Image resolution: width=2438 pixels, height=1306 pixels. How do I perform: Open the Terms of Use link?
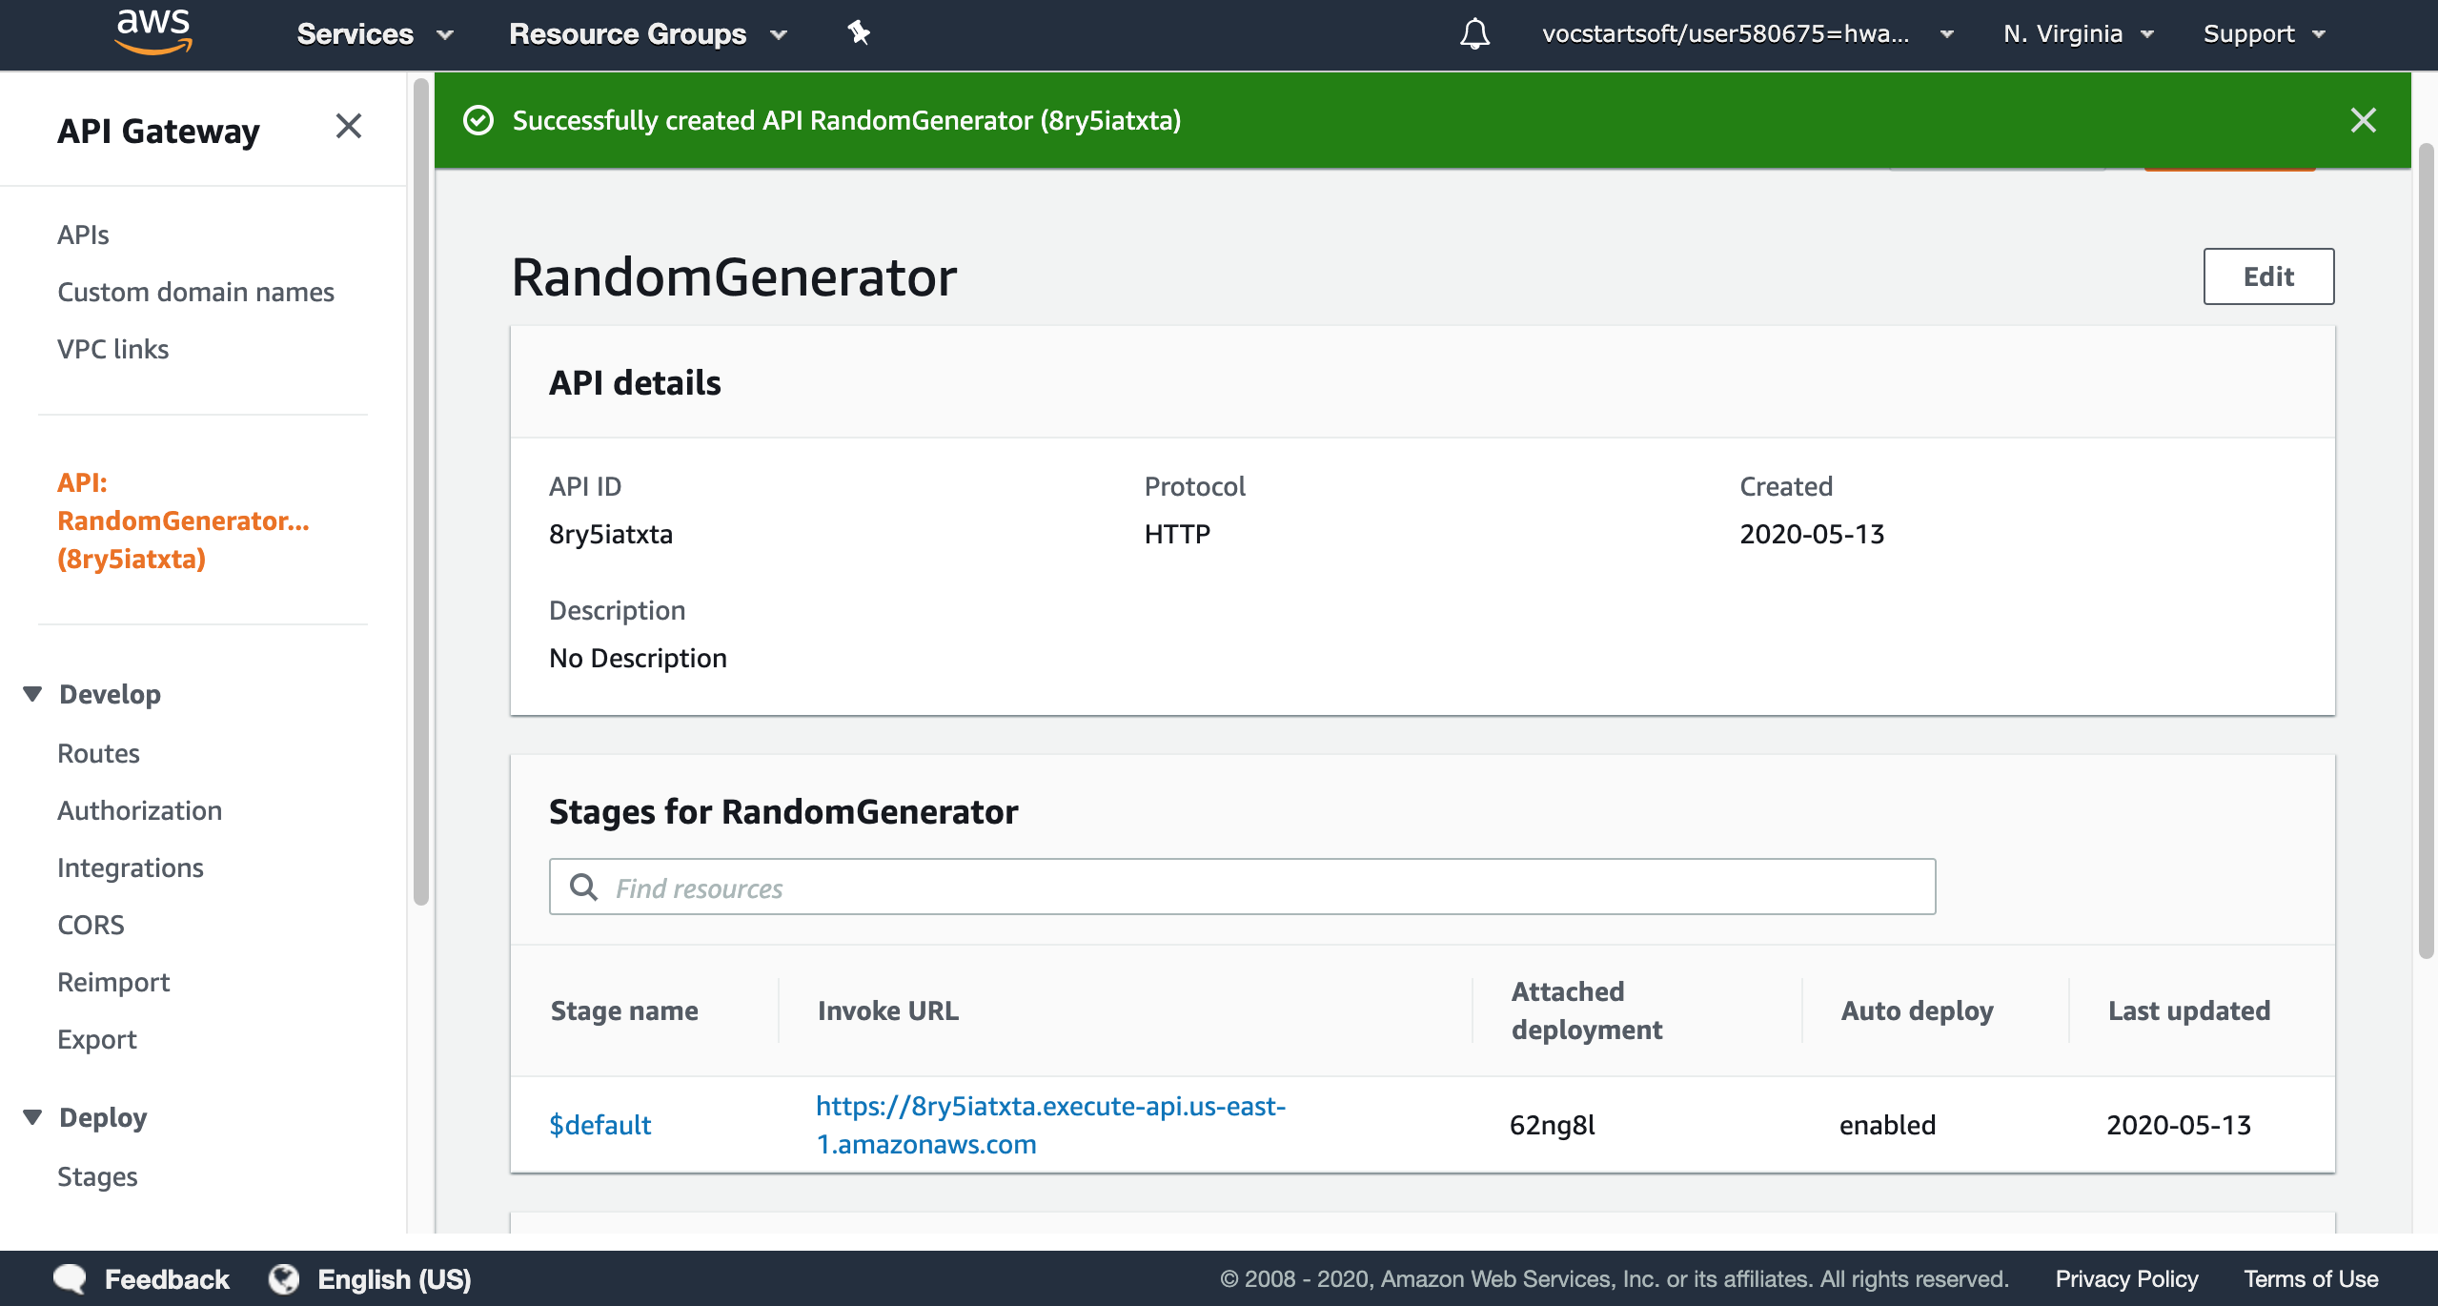point(2310,1279)
